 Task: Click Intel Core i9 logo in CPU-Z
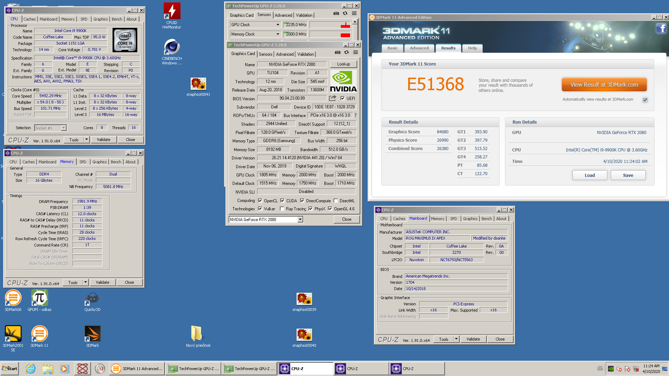[x=125, y=40]
